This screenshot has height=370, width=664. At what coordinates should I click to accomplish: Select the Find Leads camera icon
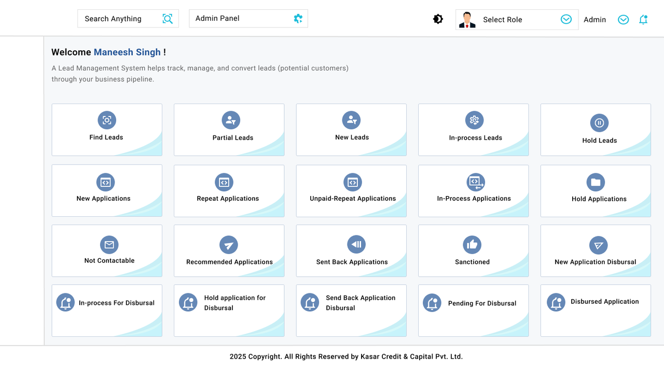(x=106, y=120)
